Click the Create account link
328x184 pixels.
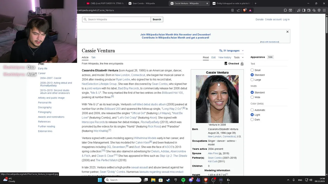tap(273, 19)
